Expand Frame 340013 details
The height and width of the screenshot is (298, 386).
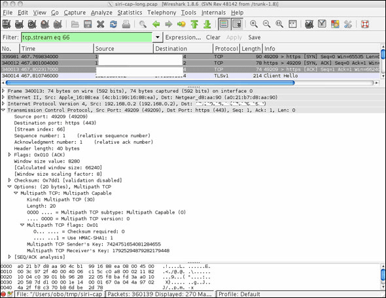(x=3, y=91)
